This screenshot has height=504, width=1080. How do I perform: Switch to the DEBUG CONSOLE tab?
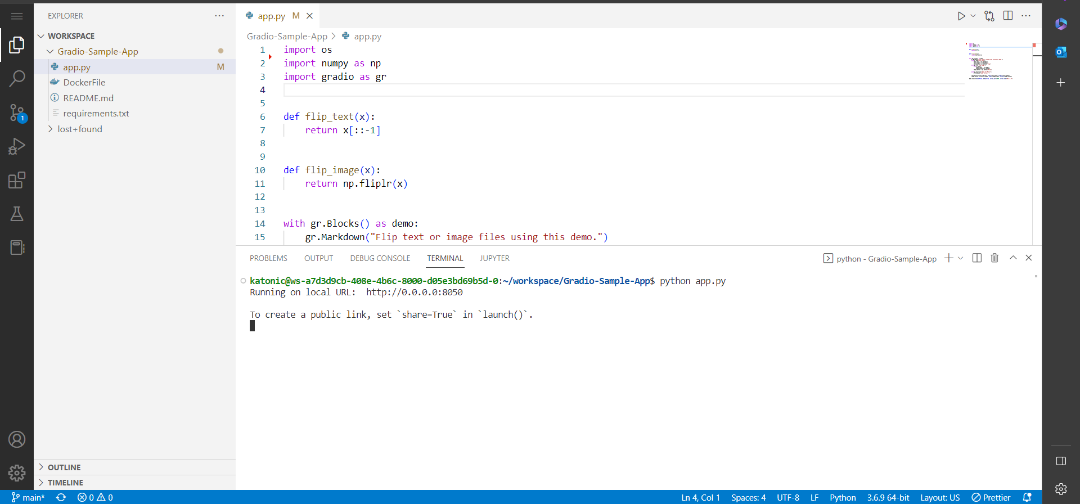(x=380, y=258)
